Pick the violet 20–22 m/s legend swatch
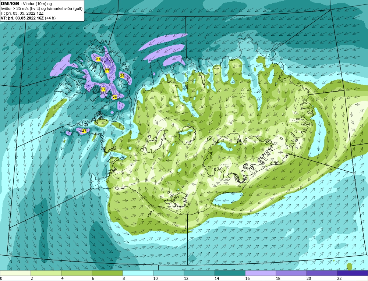This screenshot has width=368, height=281. pos(322,273)
